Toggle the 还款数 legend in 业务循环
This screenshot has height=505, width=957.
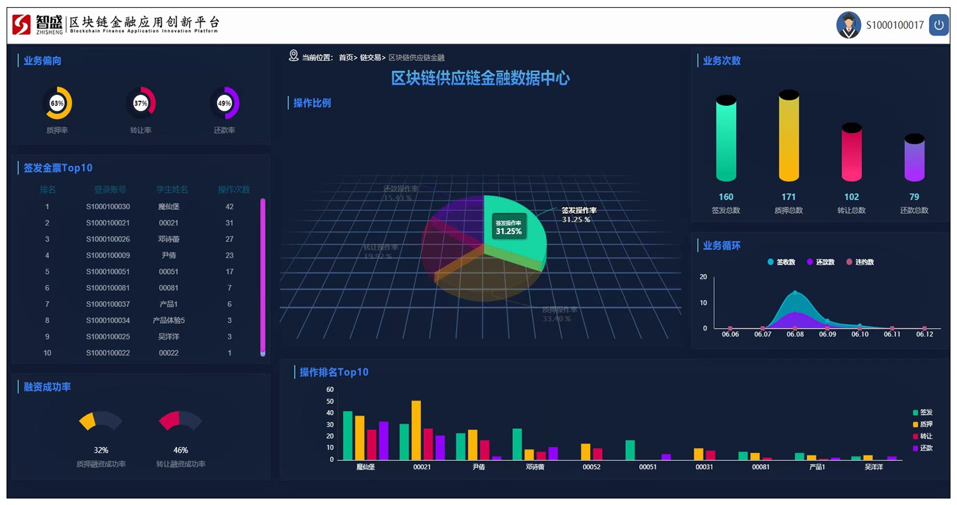[821, 262]
